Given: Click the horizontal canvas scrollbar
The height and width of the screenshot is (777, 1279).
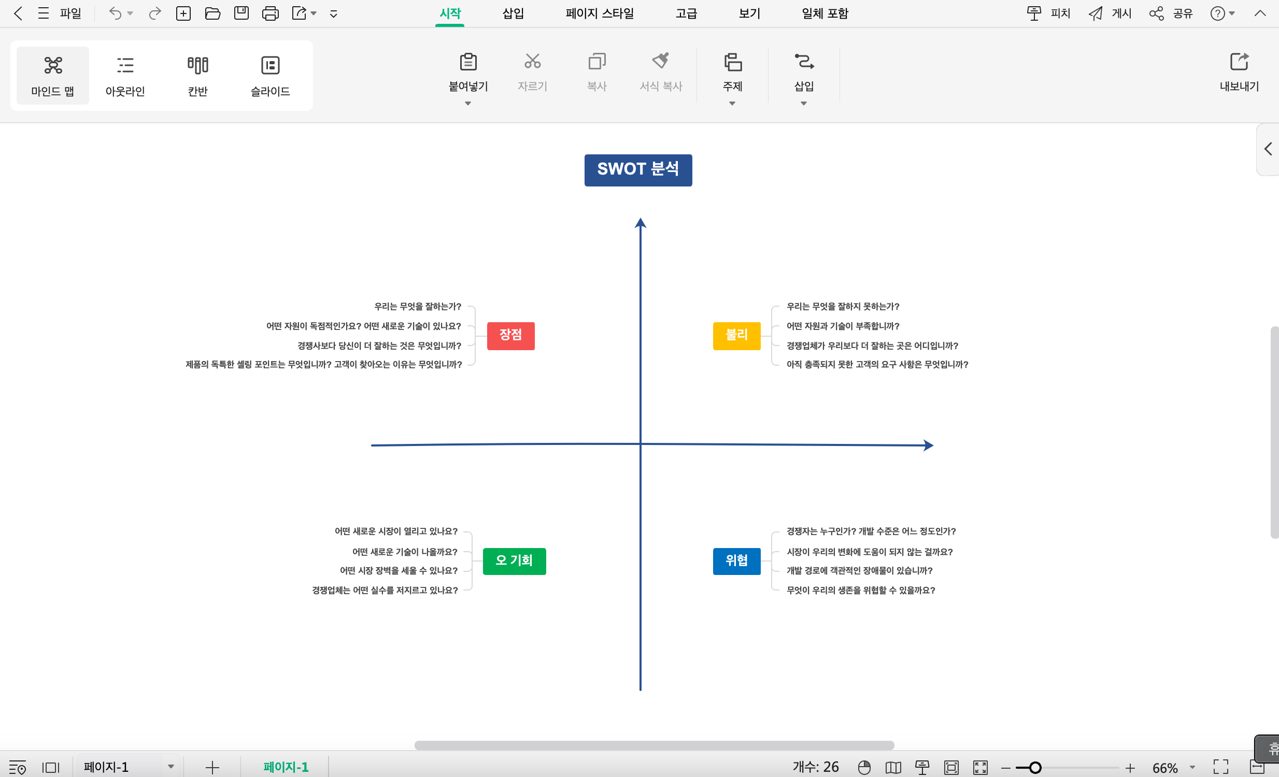Looking at the screenshot, I should pos(654,745).
